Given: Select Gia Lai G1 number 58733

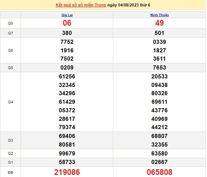Looking at the screenshot, I should [x=67, y=162].
